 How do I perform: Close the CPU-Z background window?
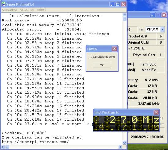tap(164, 15)
